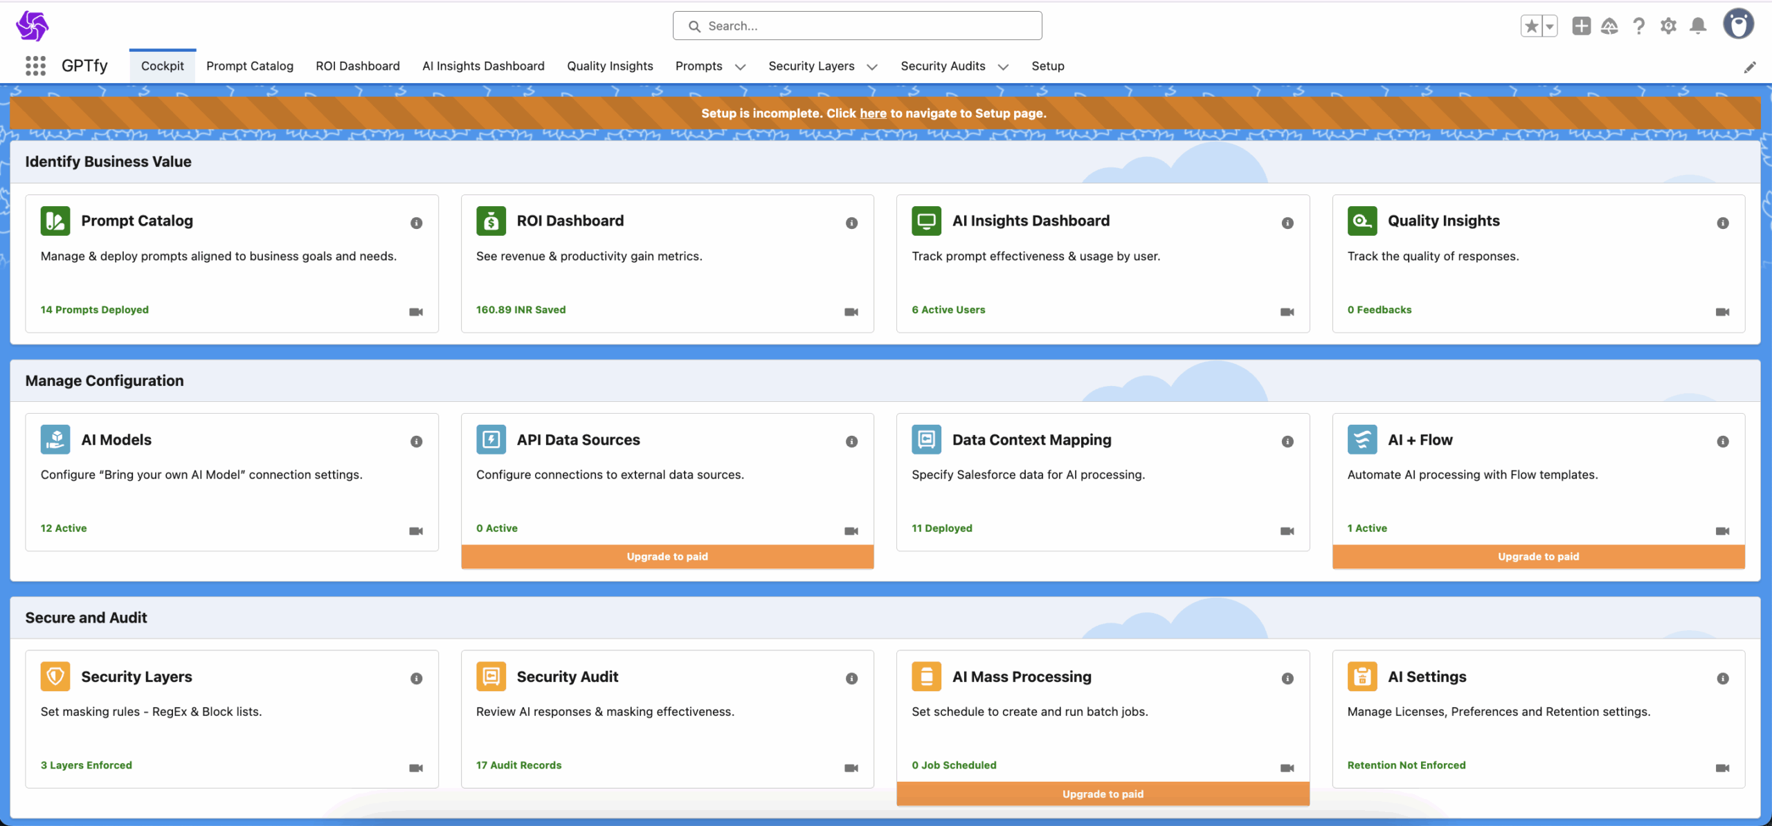Screen dimensions: 1772x826
Task: Switch to the Quality Insights tab
Action: tap(610, 66)
